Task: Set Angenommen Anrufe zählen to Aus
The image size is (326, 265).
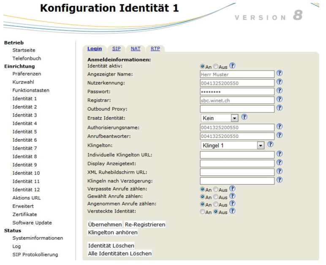Action: tap(216, 204)
